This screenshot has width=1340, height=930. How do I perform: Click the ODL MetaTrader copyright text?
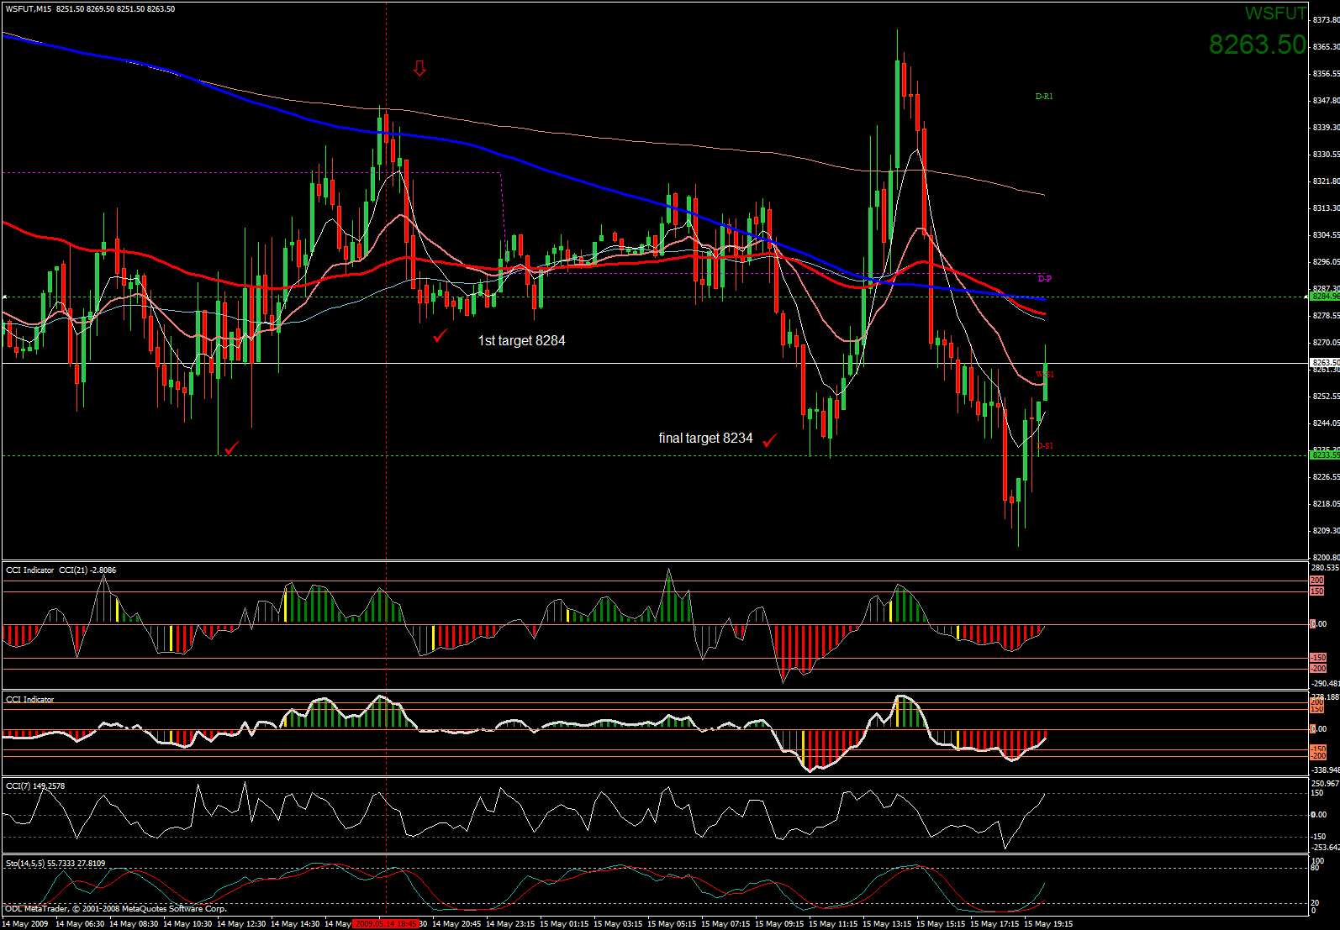[x=116, y=909]
